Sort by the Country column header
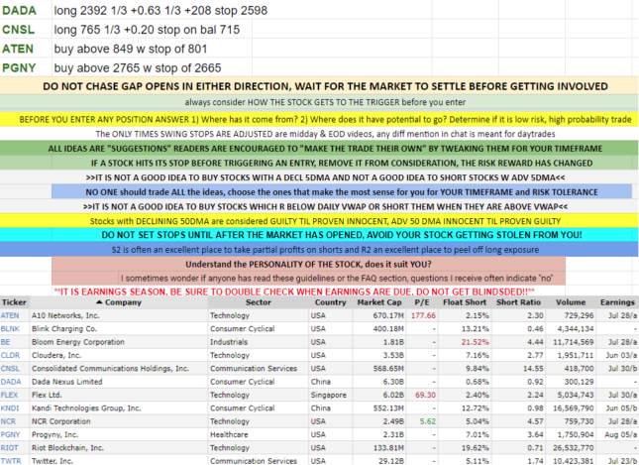 point(330,302)
